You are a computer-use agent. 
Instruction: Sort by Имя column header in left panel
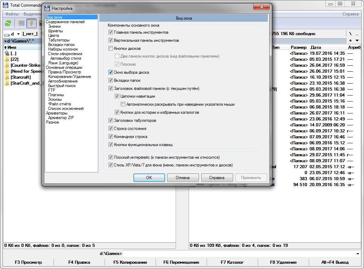[x=23, y=47]
